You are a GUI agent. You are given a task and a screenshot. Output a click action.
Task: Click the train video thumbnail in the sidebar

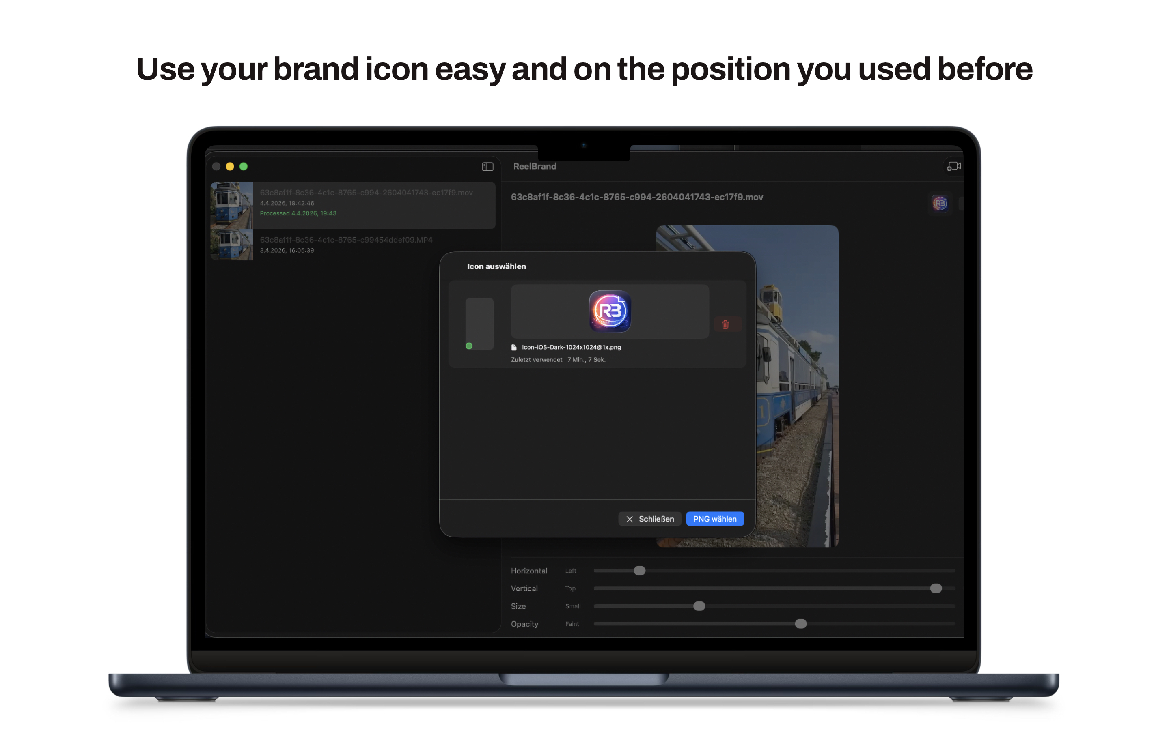click(x=232, y=205)
